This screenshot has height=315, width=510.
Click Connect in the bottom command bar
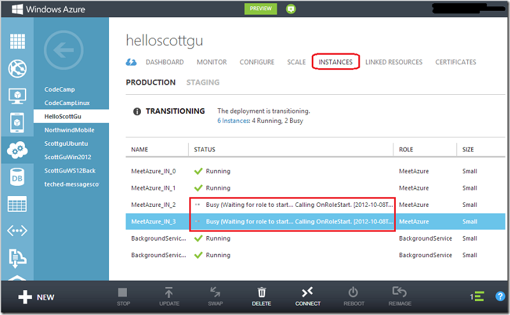[x=308, y=297]
